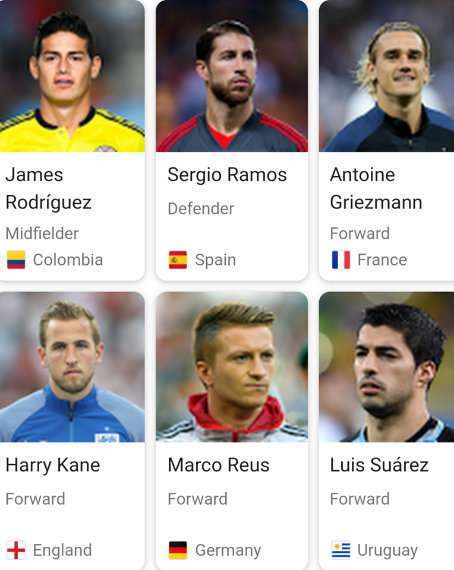The image size is (454, 570).
Task: Open the France forward card photo
Action: [x=386, y=76]
